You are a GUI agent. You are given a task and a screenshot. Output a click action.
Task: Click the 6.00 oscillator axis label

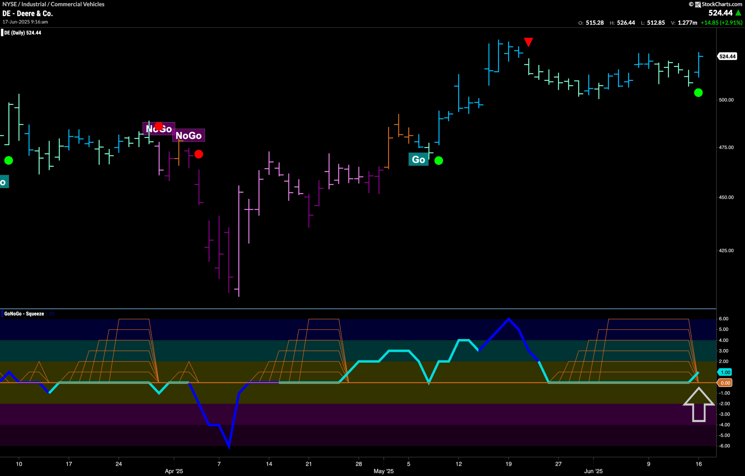[724, 319]
